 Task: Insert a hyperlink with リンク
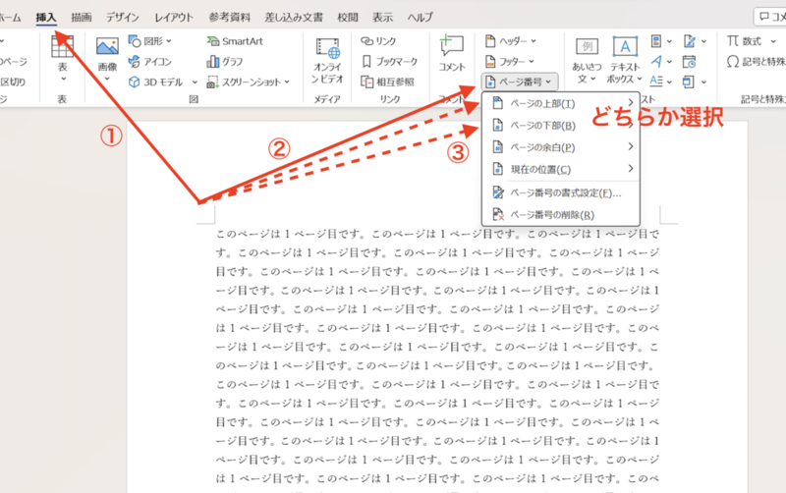(x=378, y=41)
